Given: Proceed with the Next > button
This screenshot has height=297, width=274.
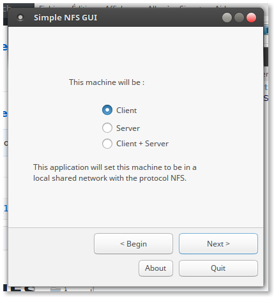Looking at the screenshot, I should (218, 243).
